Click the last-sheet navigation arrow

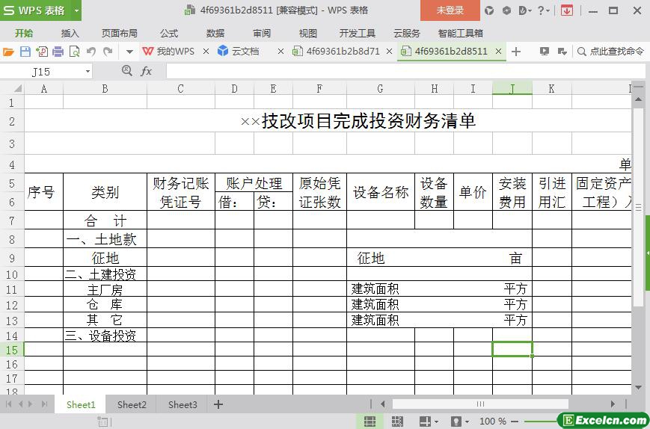tap(44, 404)
